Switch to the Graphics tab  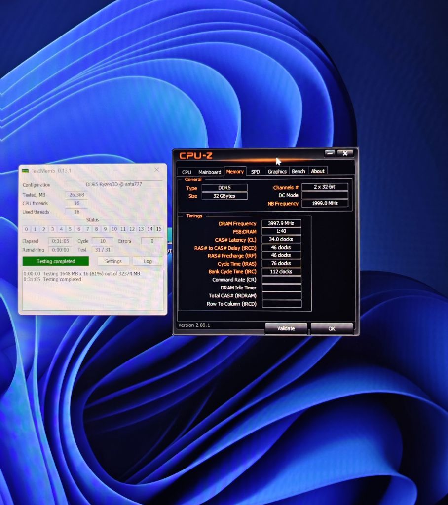click(277, 171)
